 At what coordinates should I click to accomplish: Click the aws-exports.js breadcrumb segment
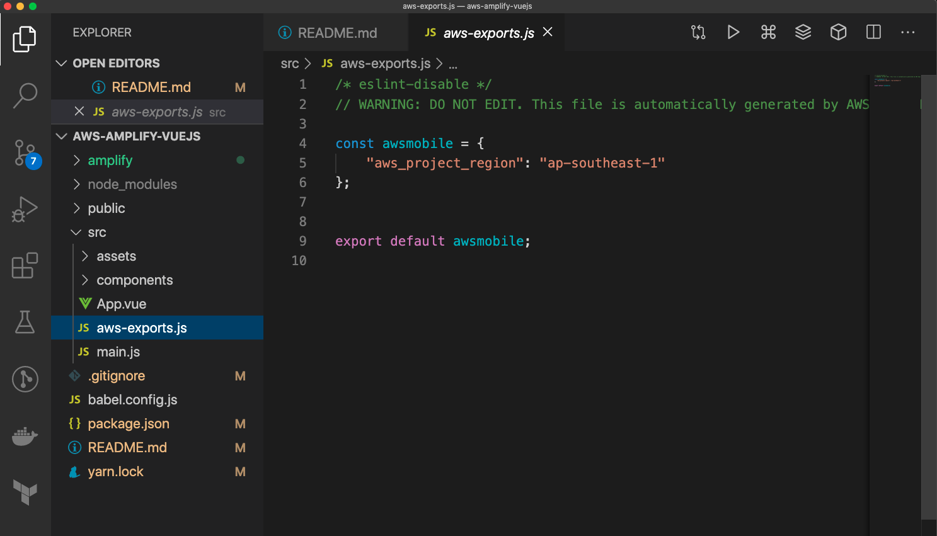pos(376,64)
